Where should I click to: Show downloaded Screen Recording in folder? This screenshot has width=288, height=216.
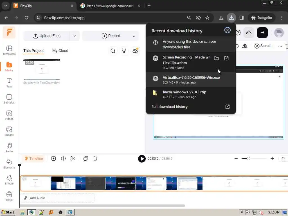click(x=216, y=58)
